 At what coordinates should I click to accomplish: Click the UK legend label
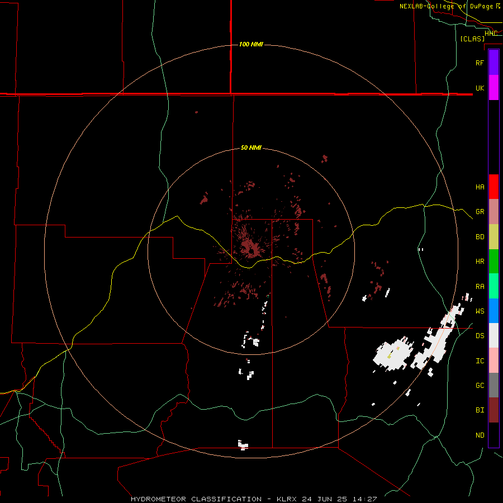point(480,88)
